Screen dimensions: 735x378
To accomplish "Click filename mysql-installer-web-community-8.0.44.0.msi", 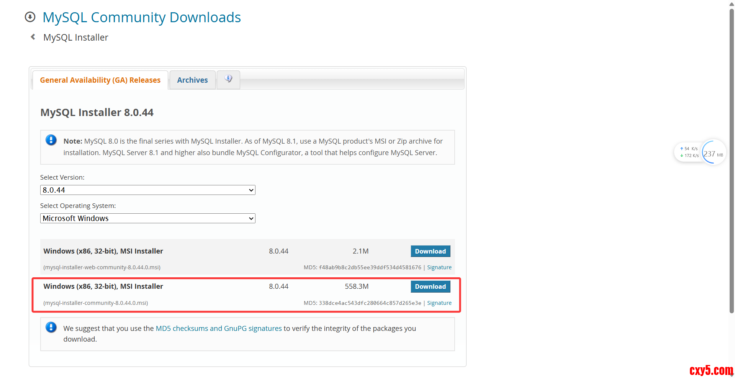I will 102,267.
